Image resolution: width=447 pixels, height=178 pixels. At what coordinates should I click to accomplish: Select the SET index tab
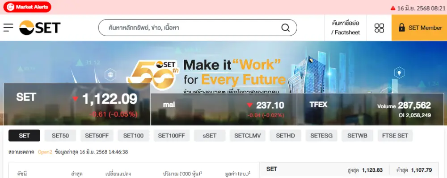click(24, 135)
